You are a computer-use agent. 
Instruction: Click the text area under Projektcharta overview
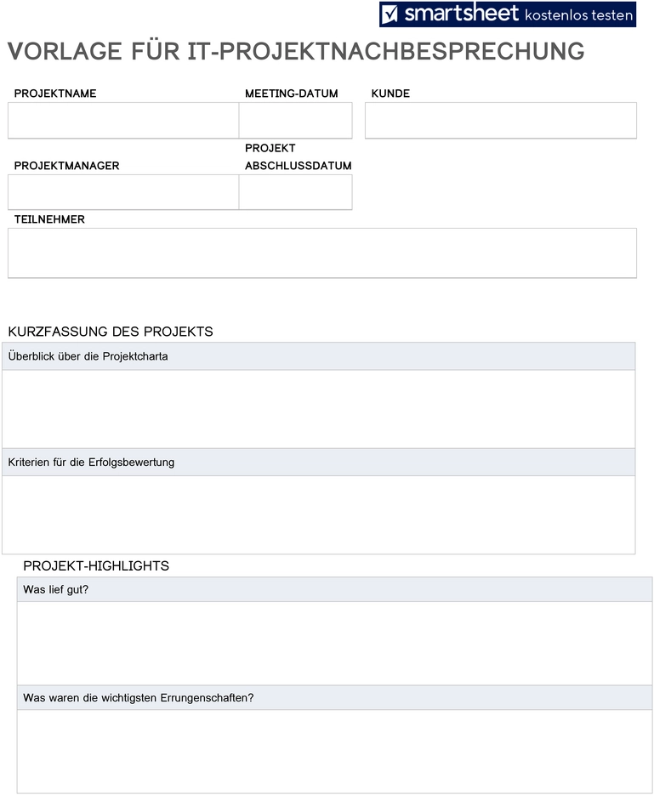coord(319,409)
